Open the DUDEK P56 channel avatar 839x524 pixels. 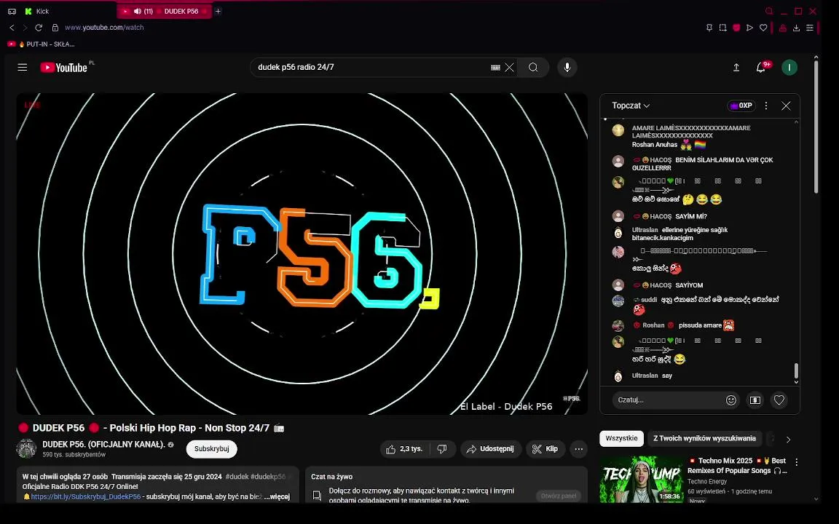point(26,448)
